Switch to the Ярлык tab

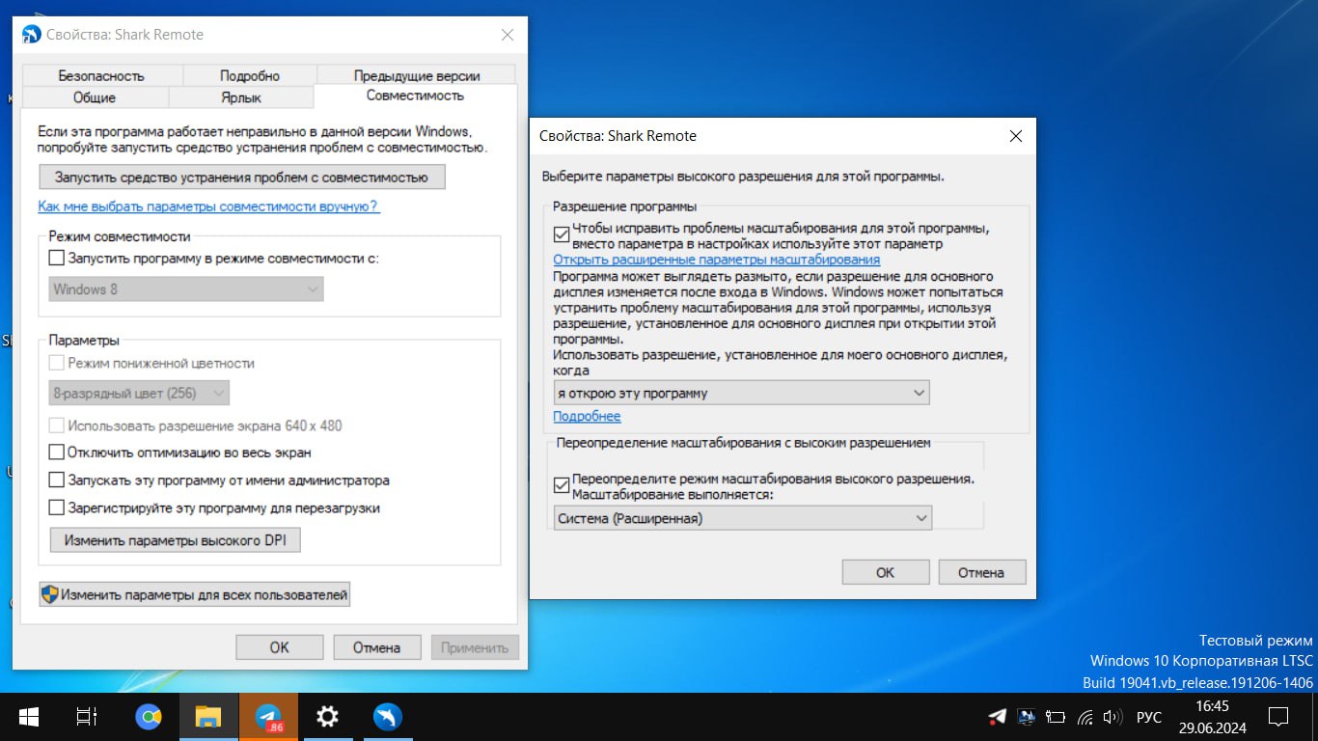point(240,97)
